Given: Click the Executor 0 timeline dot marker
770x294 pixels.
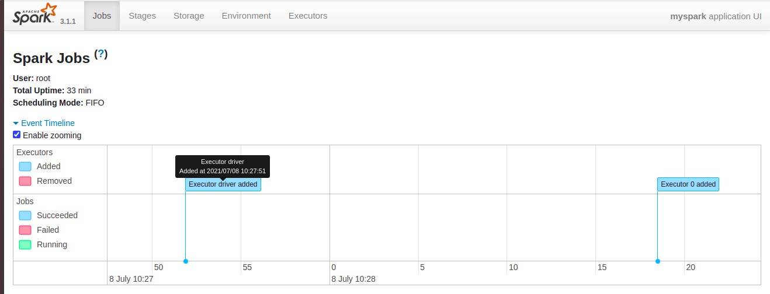Looking at the screenshot, I should point(658,261).
